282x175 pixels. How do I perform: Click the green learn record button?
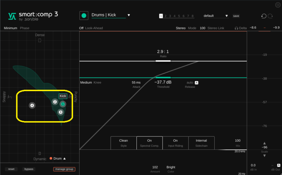point(84,15)
